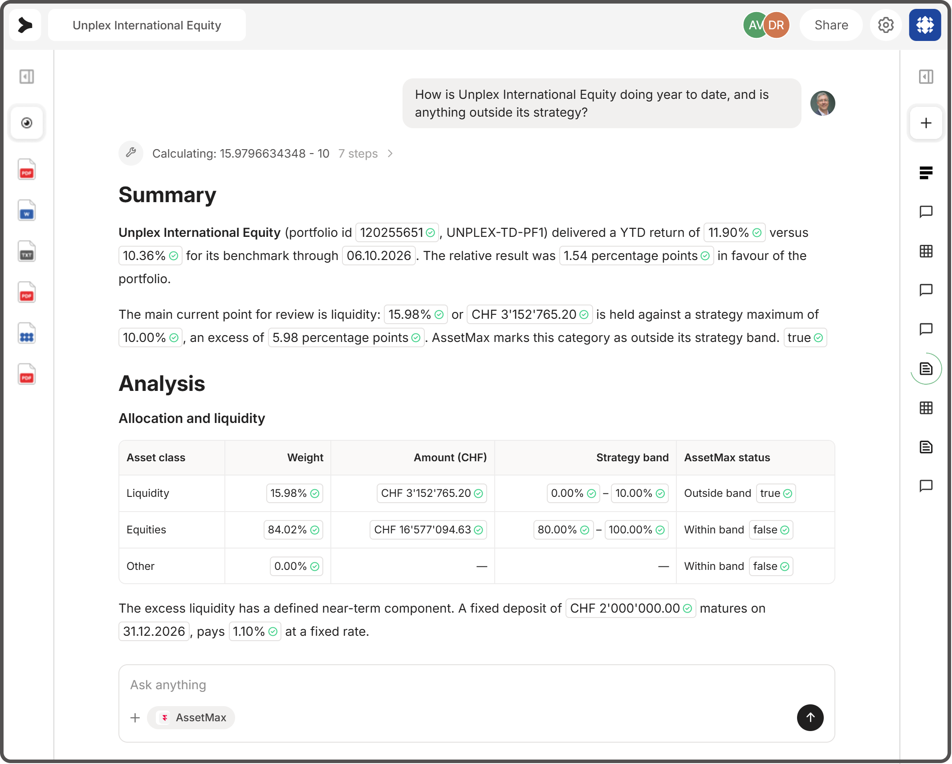Click the orange DR avatar

click(777, 25)
